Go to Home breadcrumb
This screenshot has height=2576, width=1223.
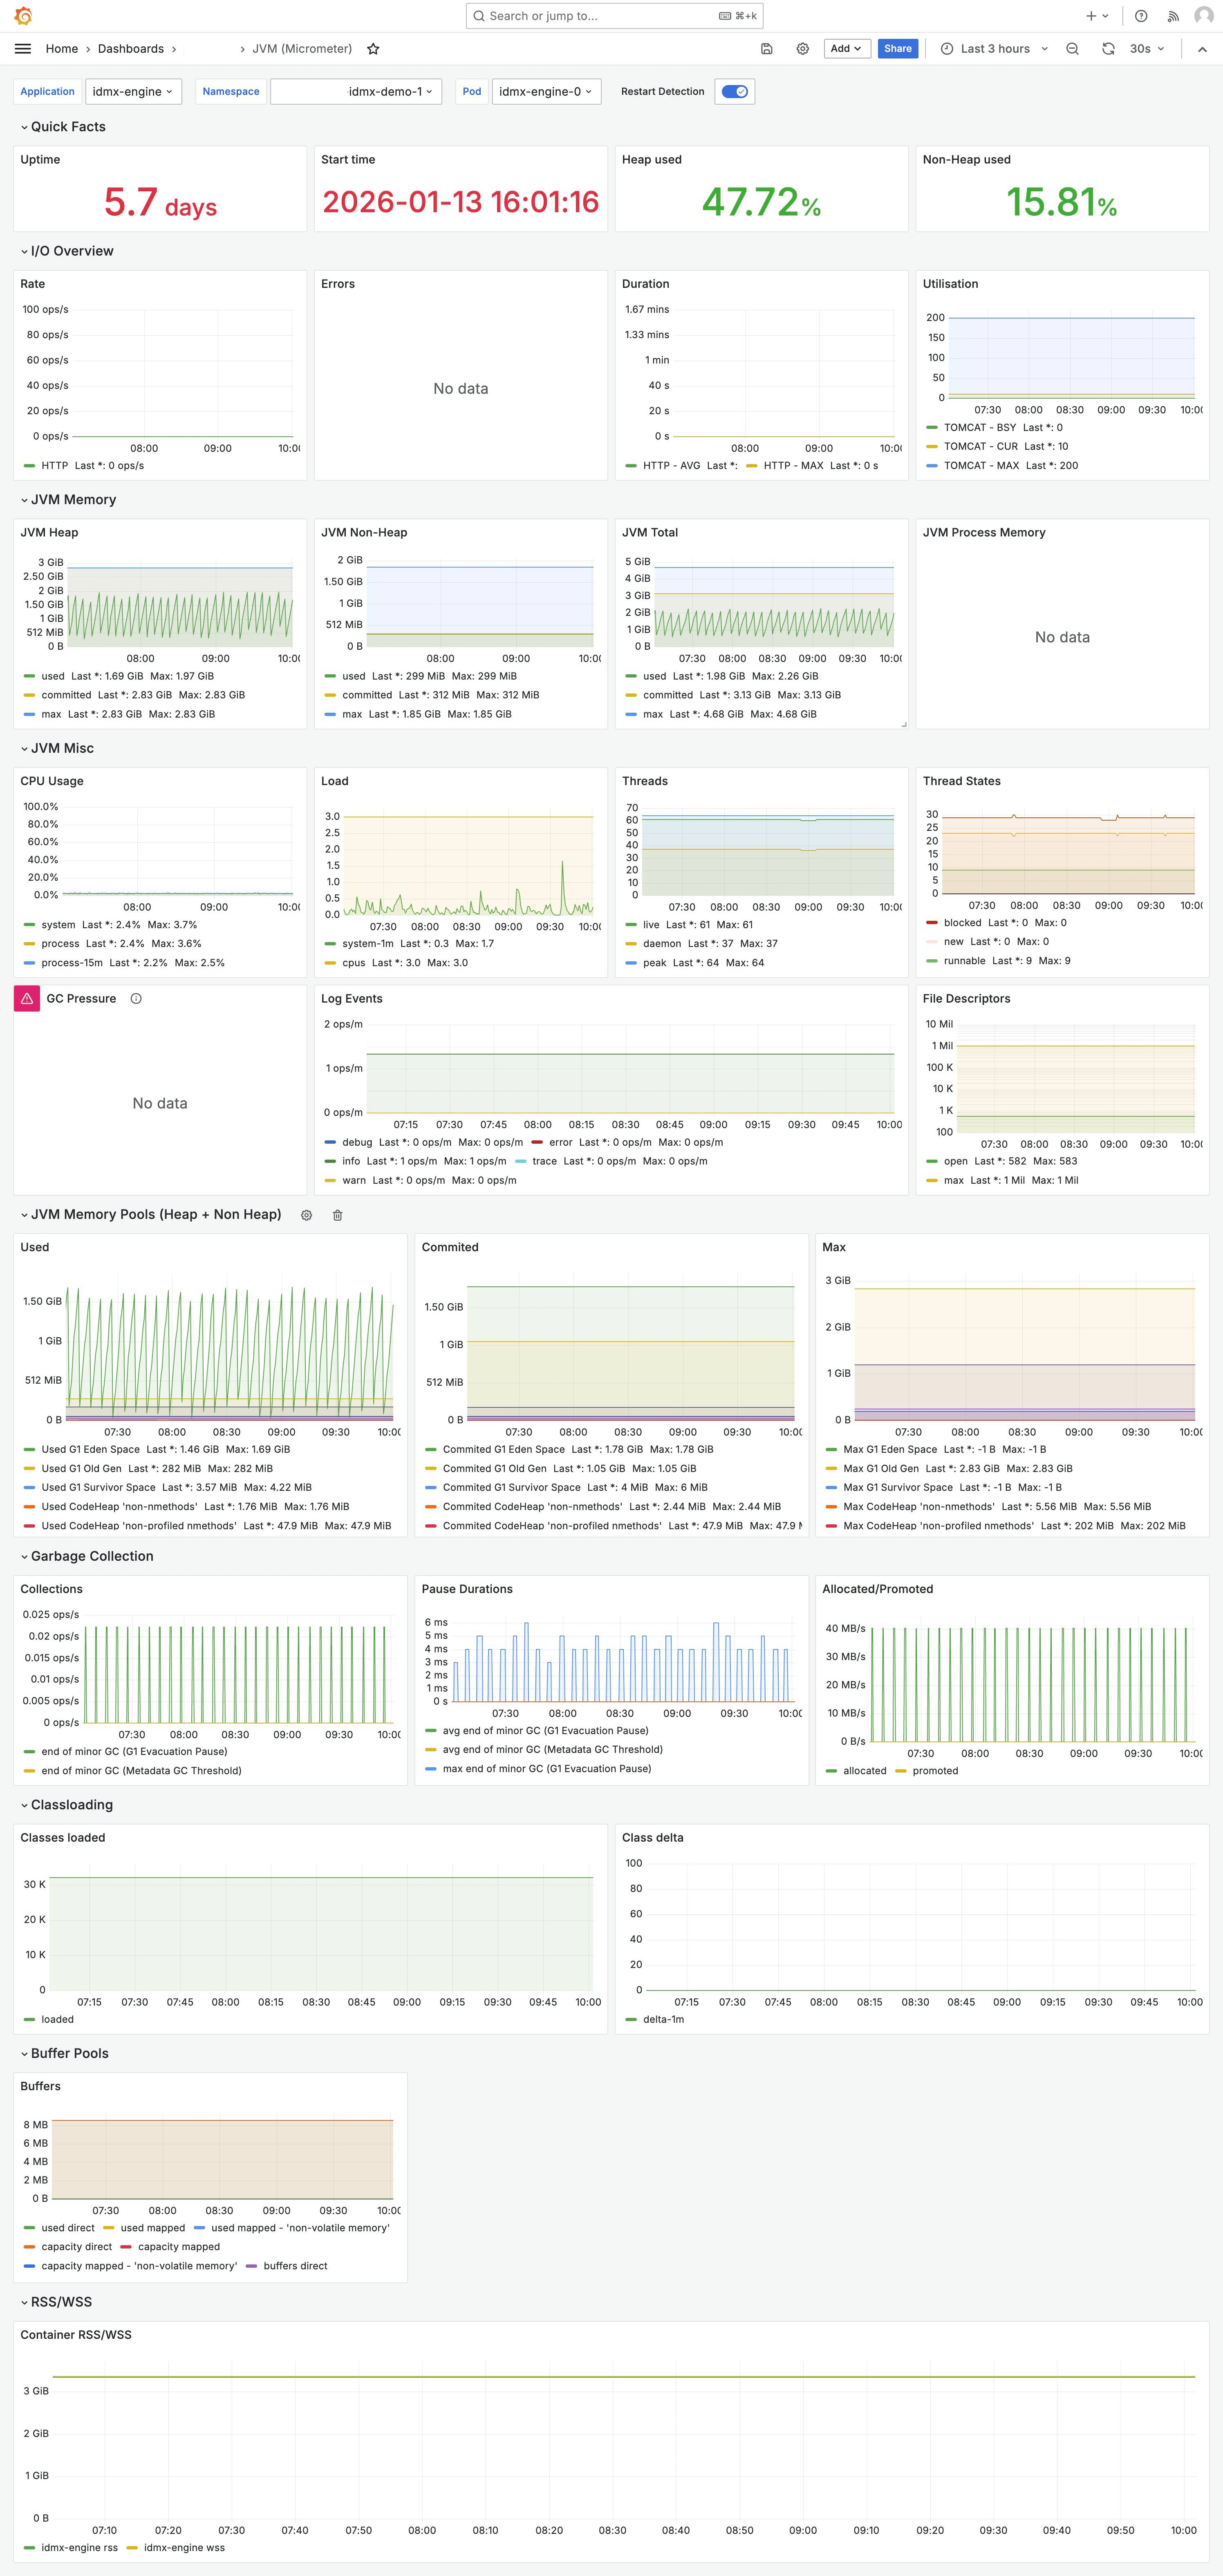[x=62, y=49]
